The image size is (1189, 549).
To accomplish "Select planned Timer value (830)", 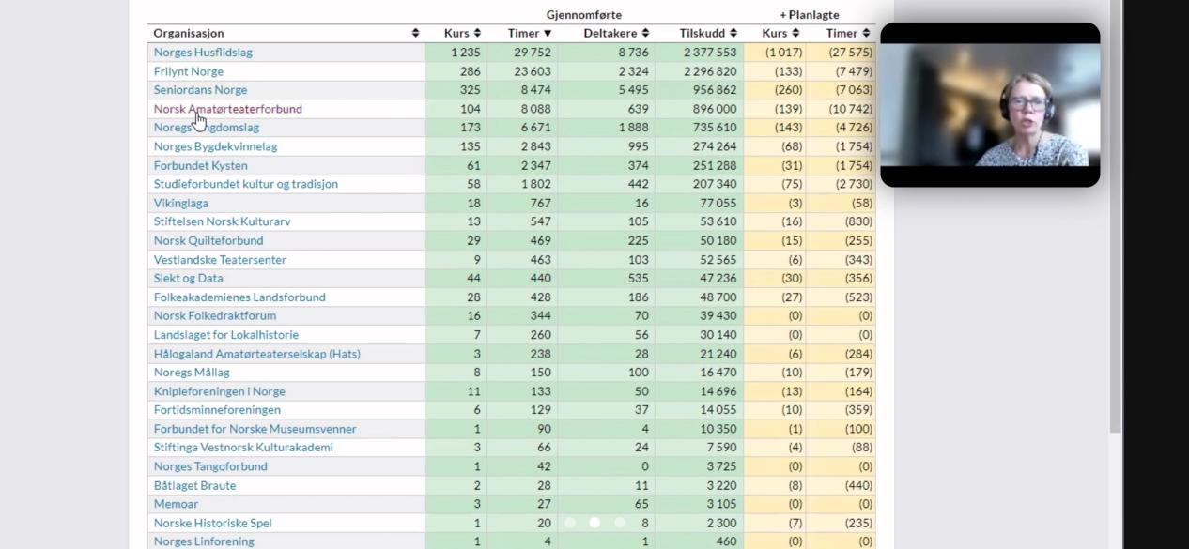I will pyautogui.click(x=857, y=221).
